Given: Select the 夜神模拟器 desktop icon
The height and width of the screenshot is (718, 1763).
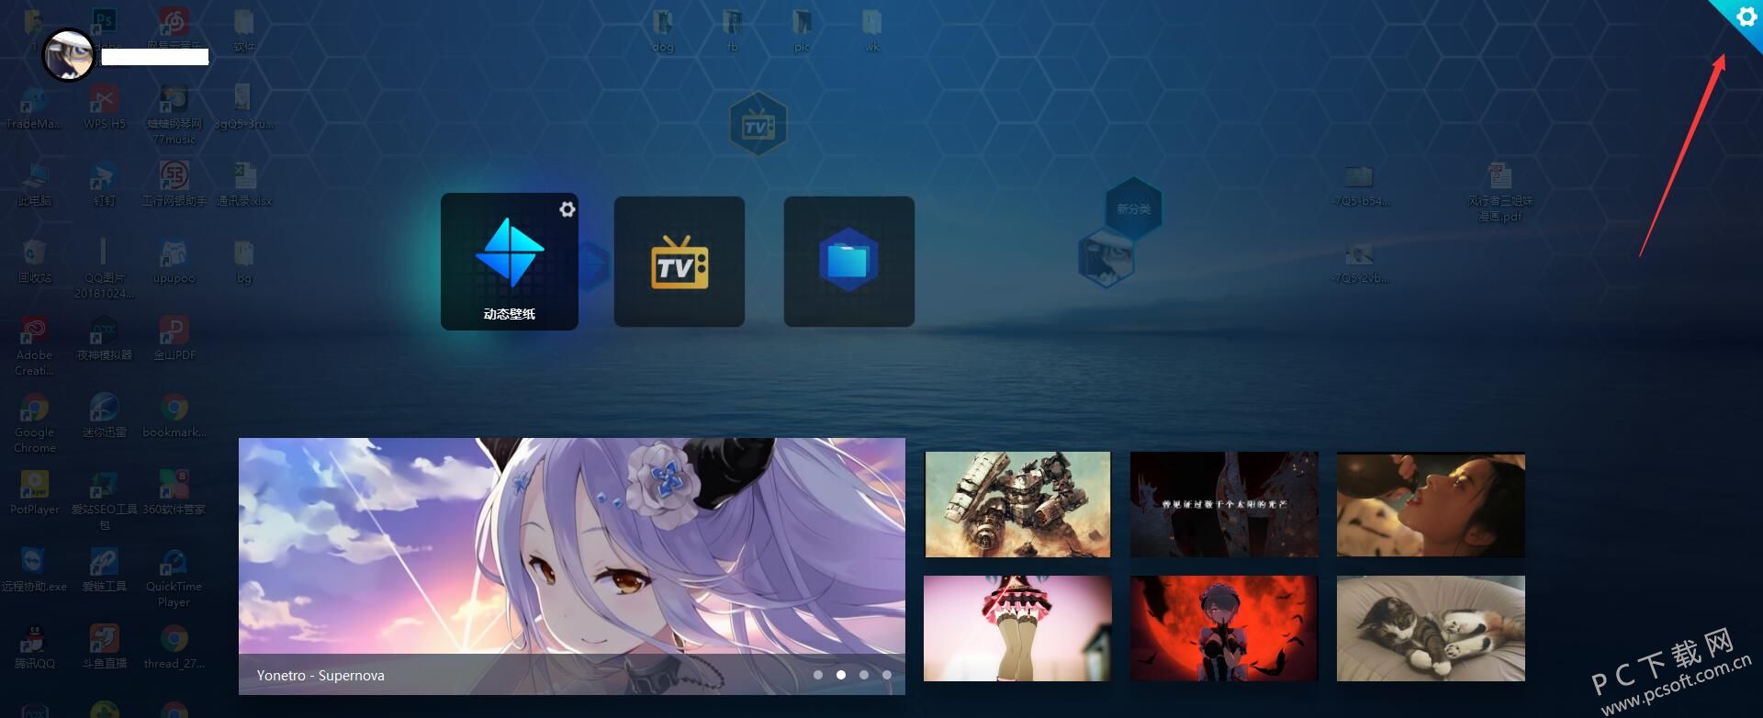Looking at the screenshot, I should point(105,338).
